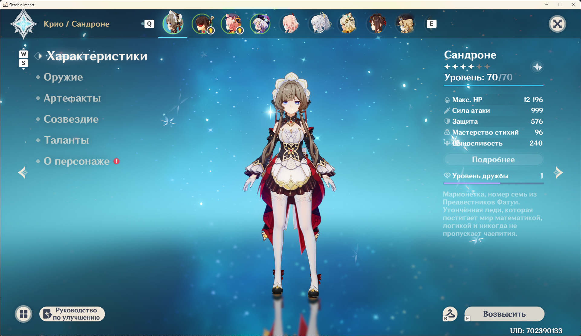
Task: Click the character level progress bar
Action: click(x=493, y=86)
